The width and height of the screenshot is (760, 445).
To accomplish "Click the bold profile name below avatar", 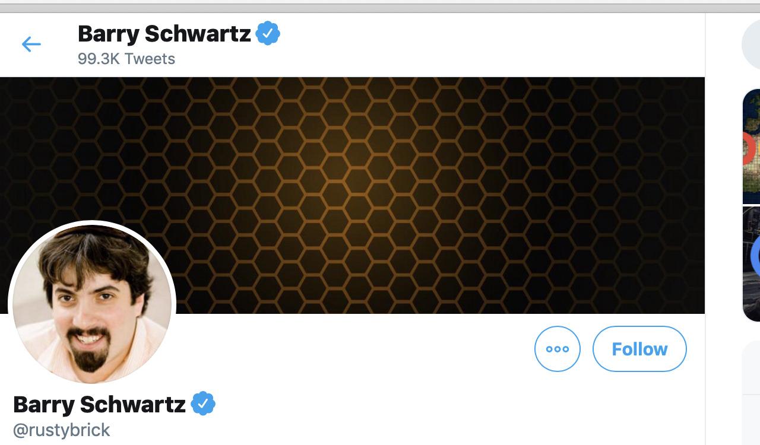I will point(99,404).
